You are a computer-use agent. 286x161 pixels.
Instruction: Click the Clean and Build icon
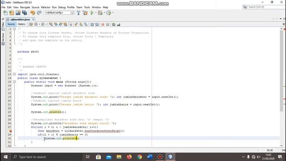pos(85,13)
